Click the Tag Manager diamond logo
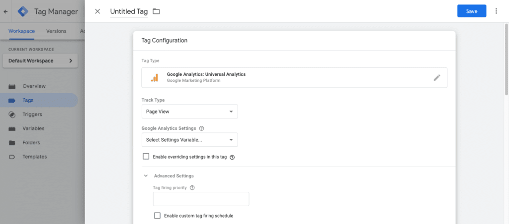Screen dimensions: 509x224 click(x=23, y=11)
